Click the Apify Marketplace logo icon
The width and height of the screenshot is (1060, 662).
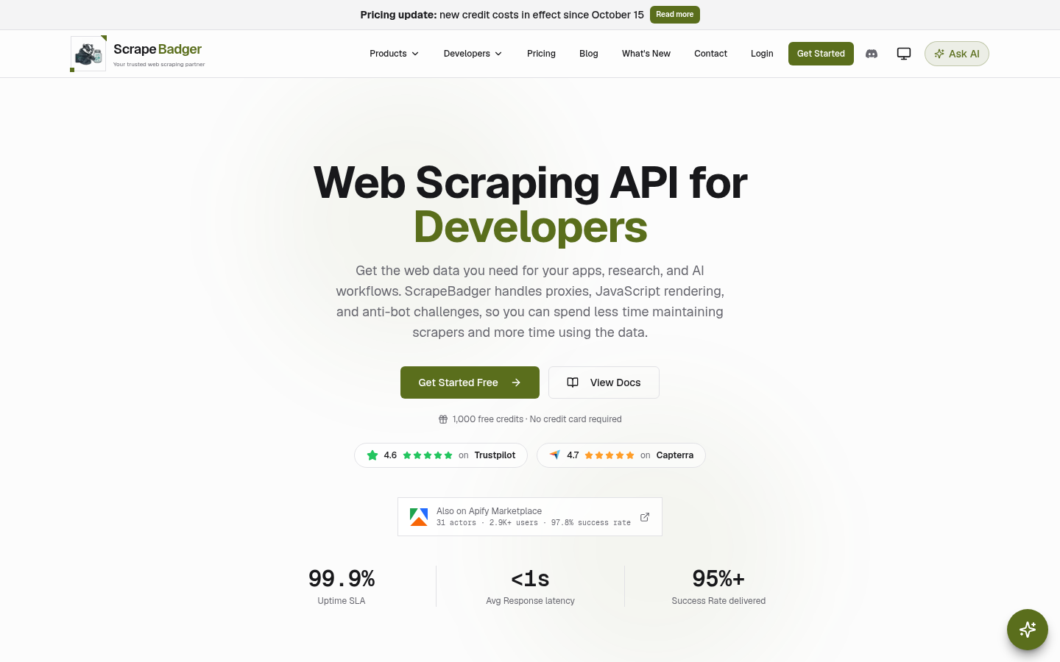tap(419, 517)
